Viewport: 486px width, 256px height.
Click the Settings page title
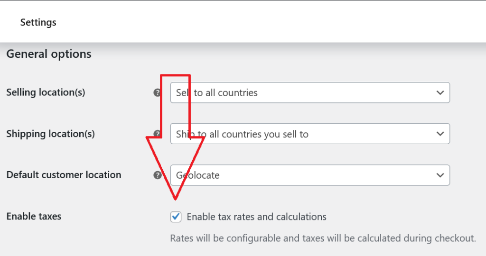pyautogui.click(x=38, y=22)
